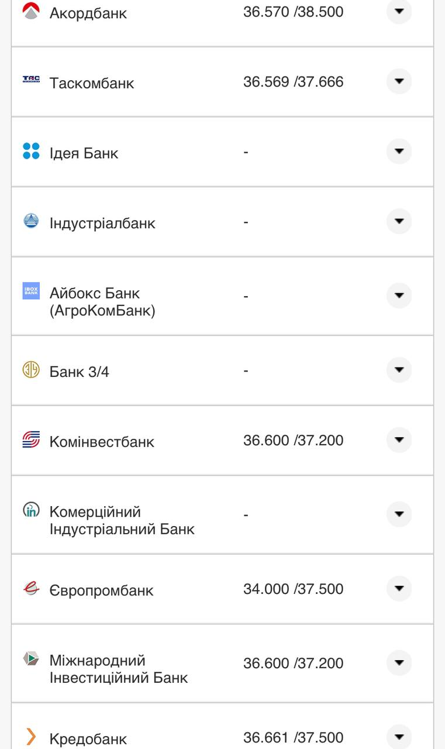Click the golden Банк 3/4 emblem
The image size is (445, 749).
click(30, 370)
